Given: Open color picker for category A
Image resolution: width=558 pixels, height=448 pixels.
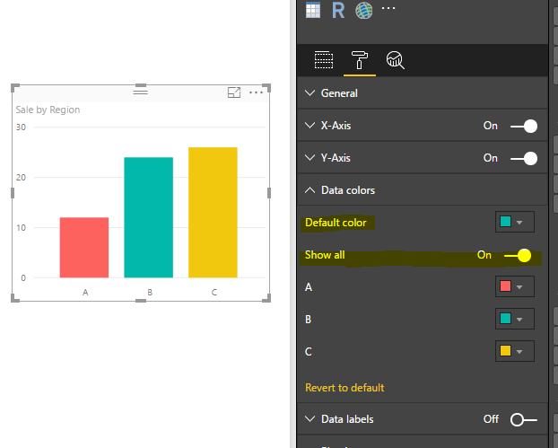Looking at the screenshot, I should [515, 286].
